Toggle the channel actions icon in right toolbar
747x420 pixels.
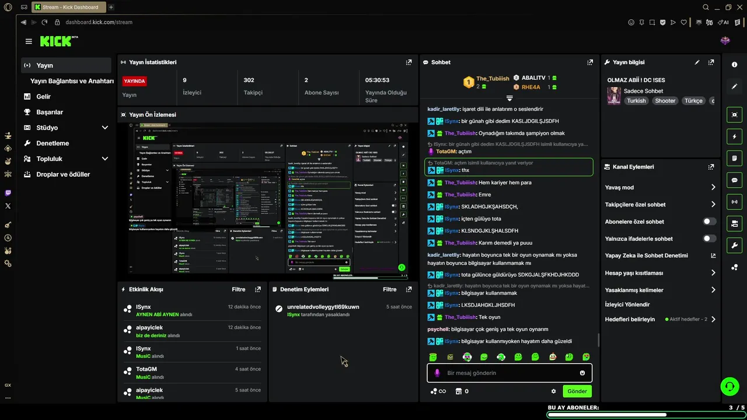[734, 223]
